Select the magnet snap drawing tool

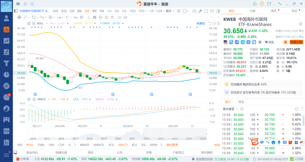tap(94, 17)
